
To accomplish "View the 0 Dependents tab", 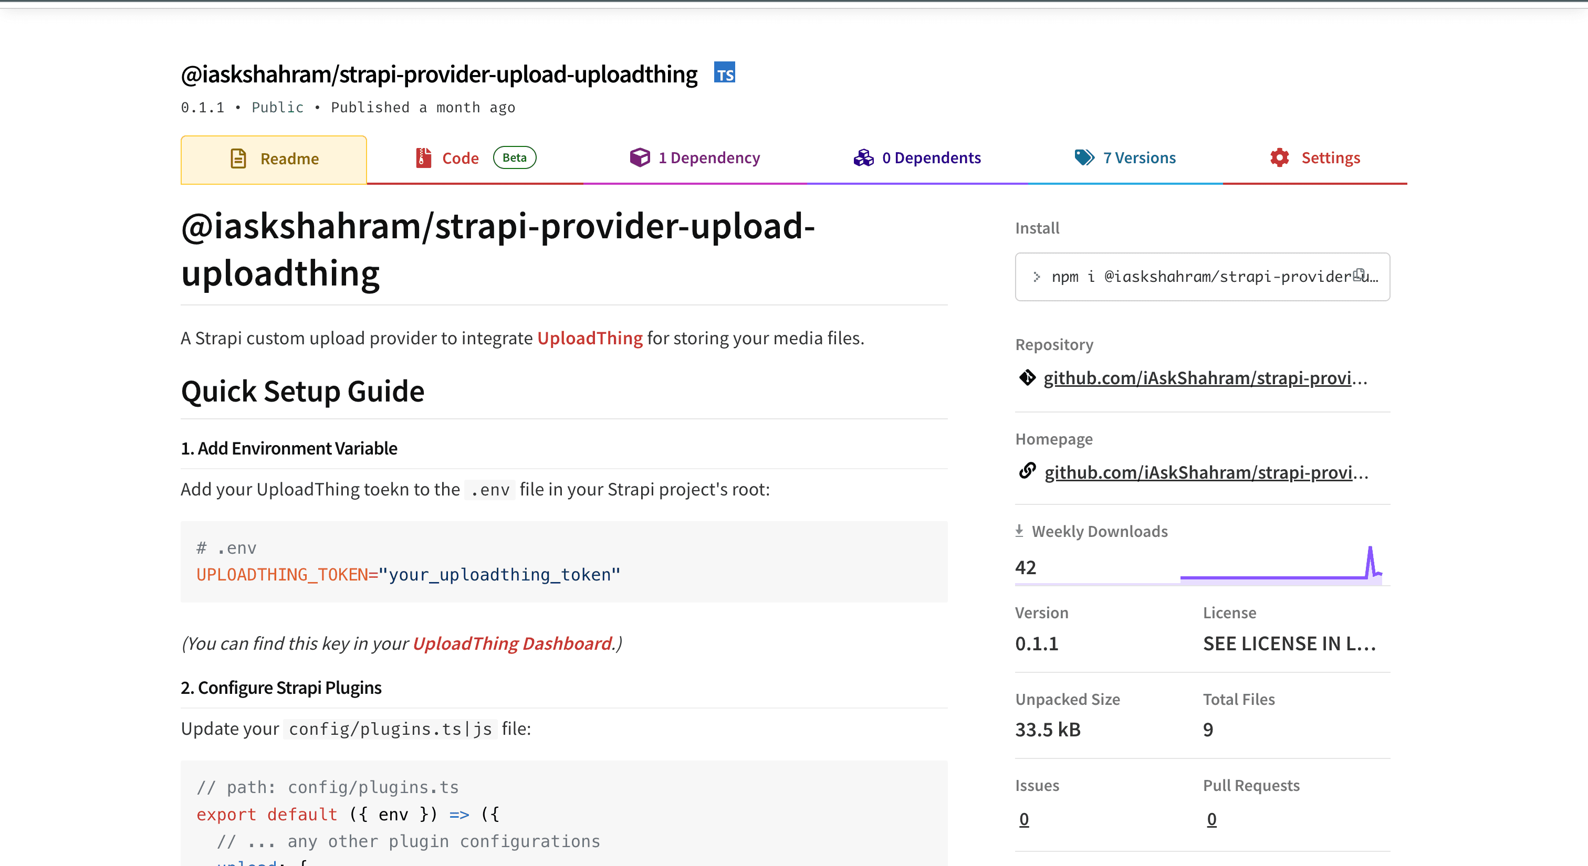I will tap(917, 159).
